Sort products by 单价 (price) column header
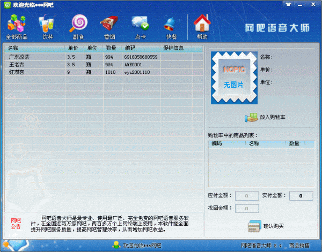The height and width of the screenshot is (252, 322). point(74,48)
